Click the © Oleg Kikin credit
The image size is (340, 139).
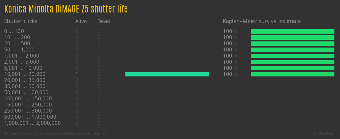tap(324, 133)
